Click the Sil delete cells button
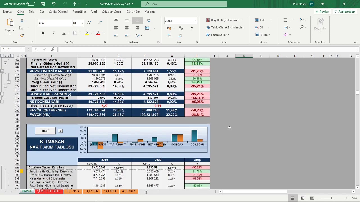Viewport: 360px width, 202px height. point(259,27)
